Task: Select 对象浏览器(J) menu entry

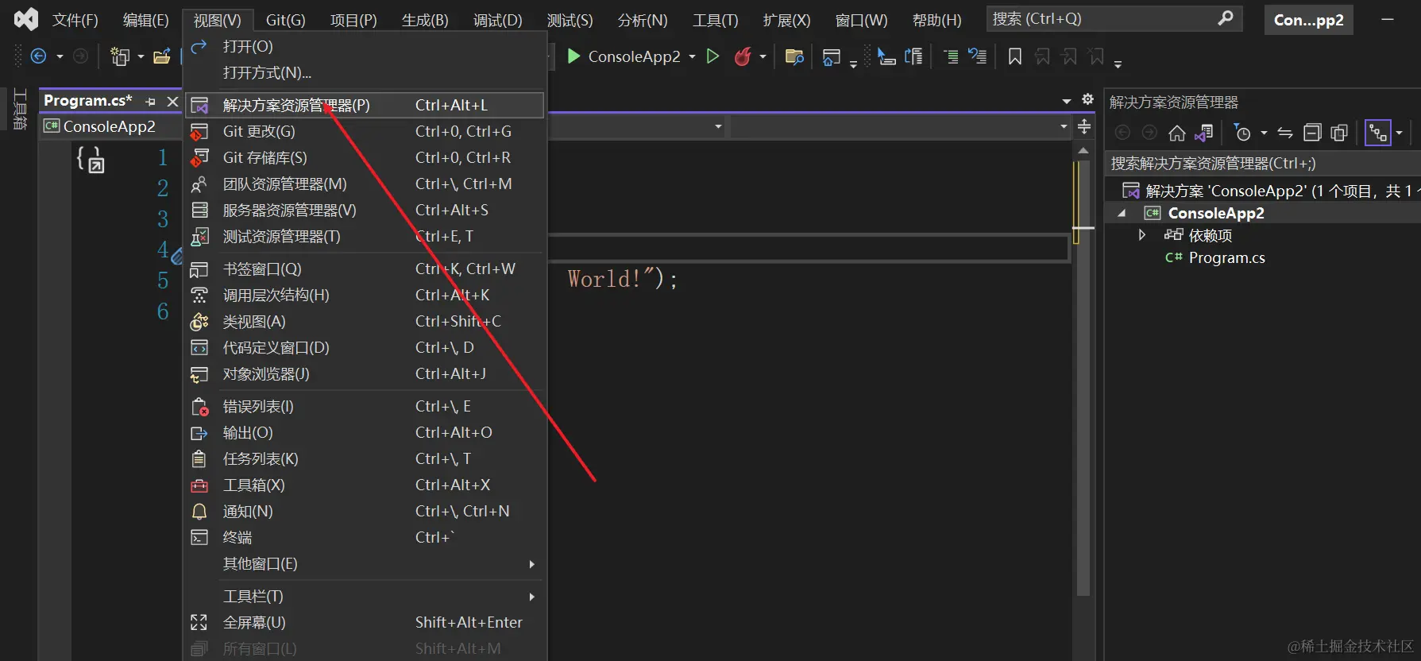Action: click(x=365, y=374)
